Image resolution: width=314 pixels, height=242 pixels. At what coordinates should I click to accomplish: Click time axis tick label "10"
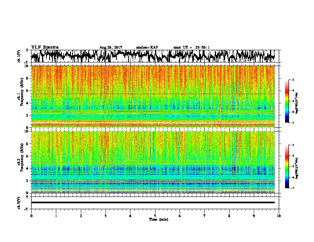[279, 216]
